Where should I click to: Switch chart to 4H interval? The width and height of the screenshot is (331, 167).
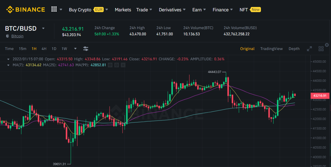click(44, 49)
